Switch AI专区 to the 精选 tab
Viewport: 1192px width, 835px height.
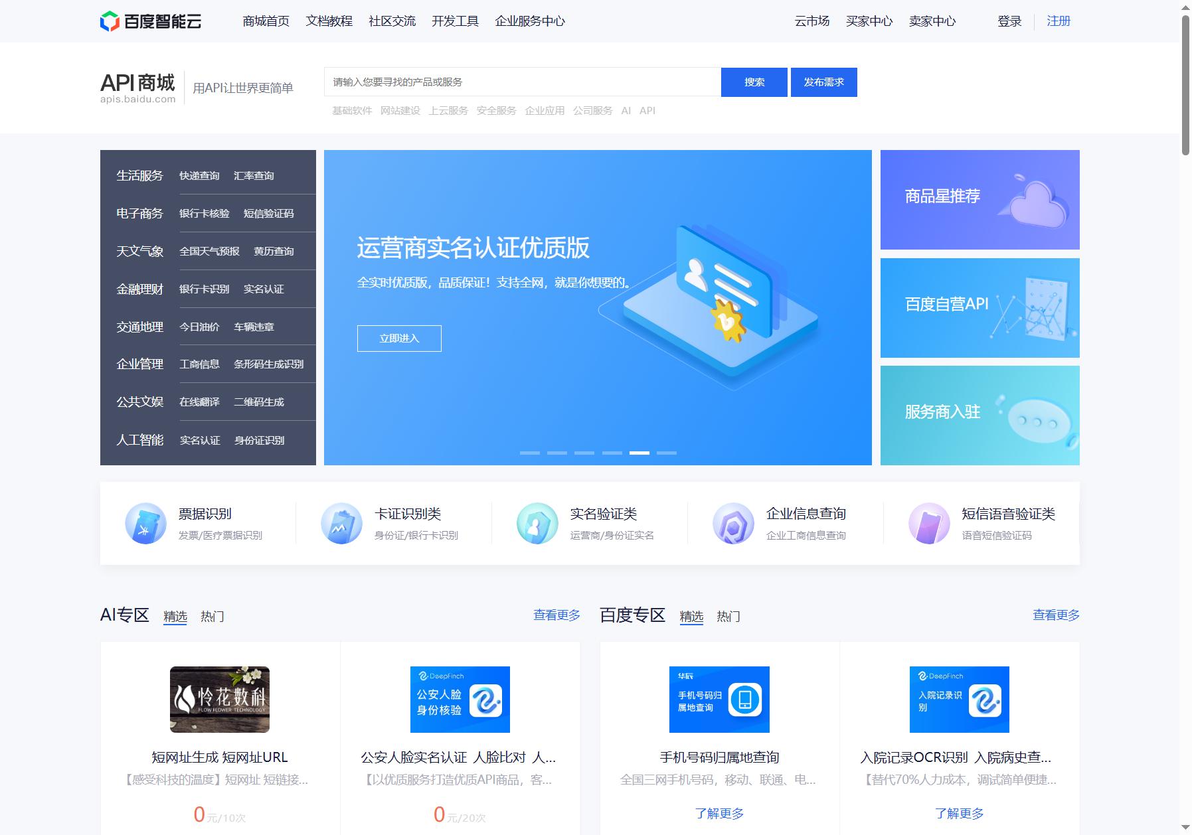coord(175,617)
